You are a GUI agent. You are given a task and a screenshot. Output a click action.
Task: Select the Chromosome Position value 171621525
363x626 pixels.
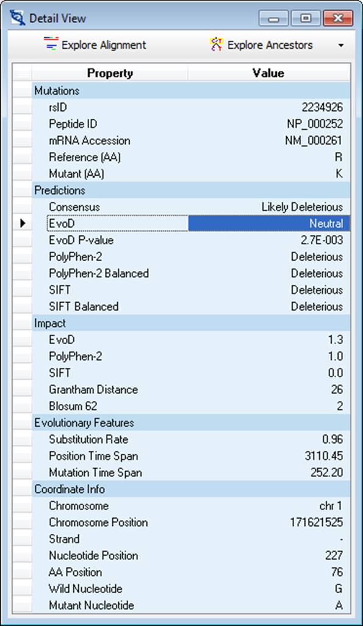(x=316, y=522)
